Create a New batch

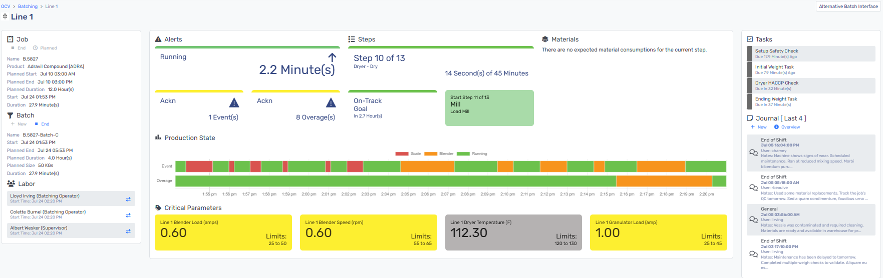click(19, 124)
